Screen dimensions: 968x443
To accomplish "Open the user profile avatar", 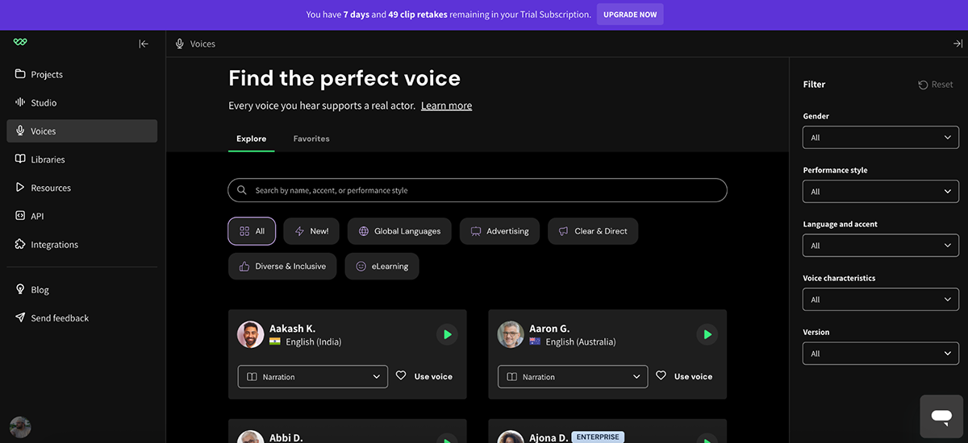I will [20, 427].
